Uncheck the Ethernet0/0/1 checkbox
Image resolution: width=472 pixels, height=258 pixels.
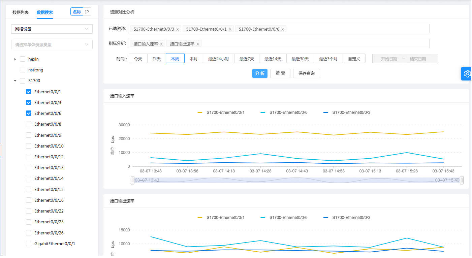tap(29, 92)
